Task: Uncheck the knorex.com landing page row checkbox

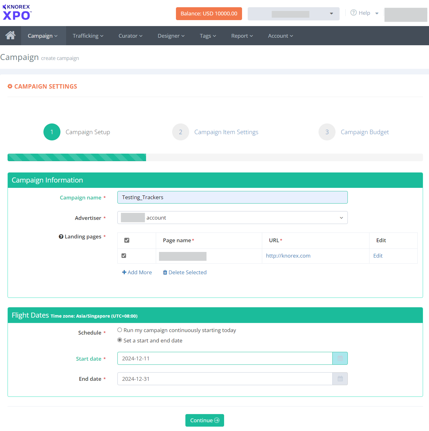Action: (124, 256)
